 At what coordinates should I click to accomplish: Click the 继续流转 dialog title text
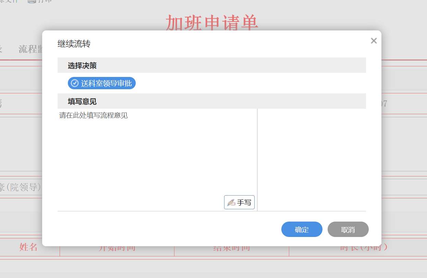click(x=74, y=44)
